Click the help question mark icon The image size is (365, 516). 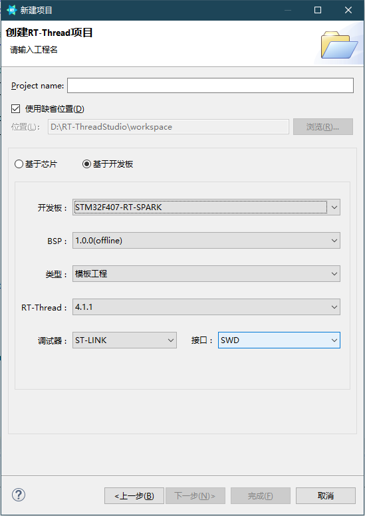pyautogui.click(x=19, y=495)
